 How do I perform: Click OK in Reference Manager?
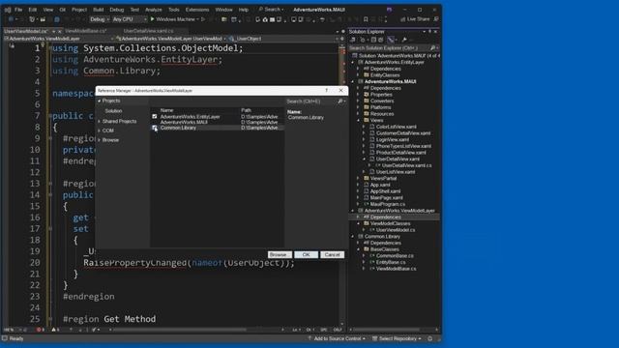pyautogui.click(x=306, y=255)
